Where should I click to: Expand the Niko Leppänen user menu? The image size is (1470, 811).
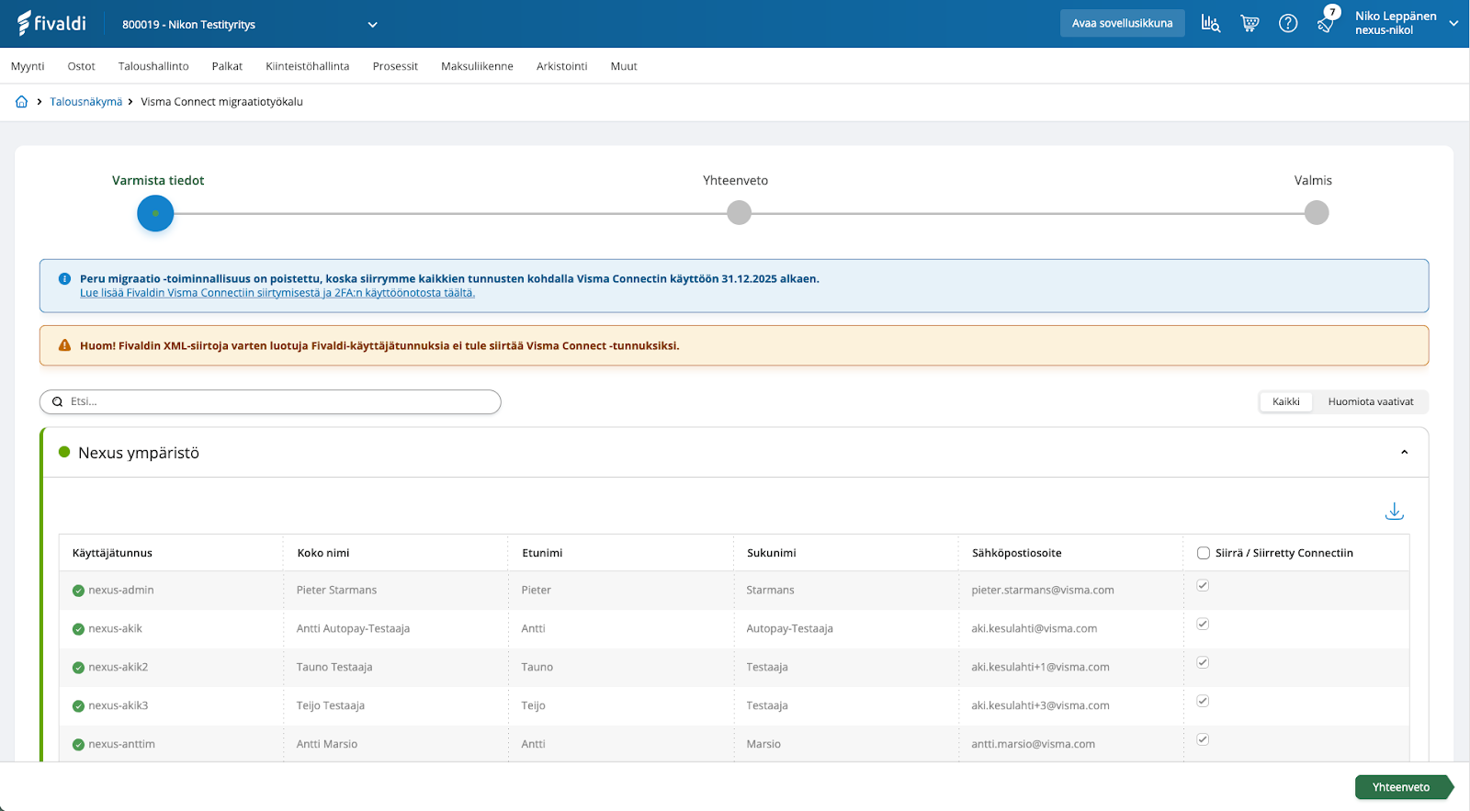pos(1406,23)
